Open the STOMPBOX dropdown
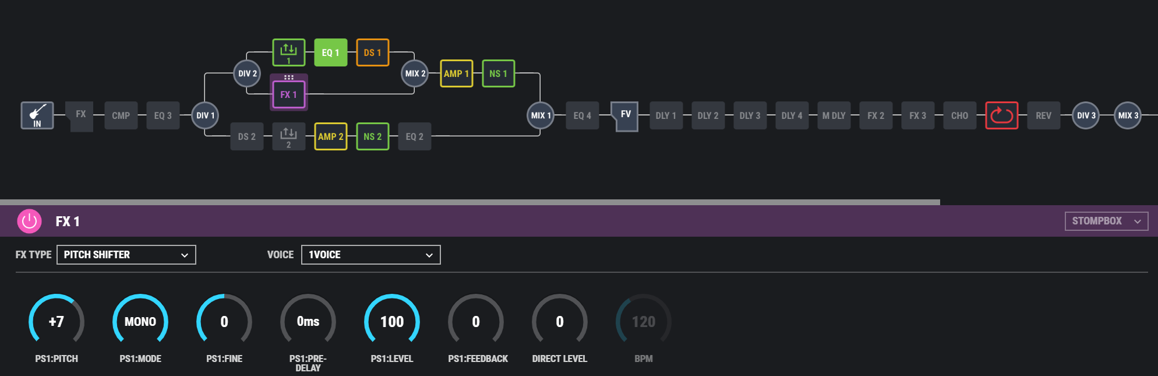1158x376 pixels. [x=1107, y=221]
